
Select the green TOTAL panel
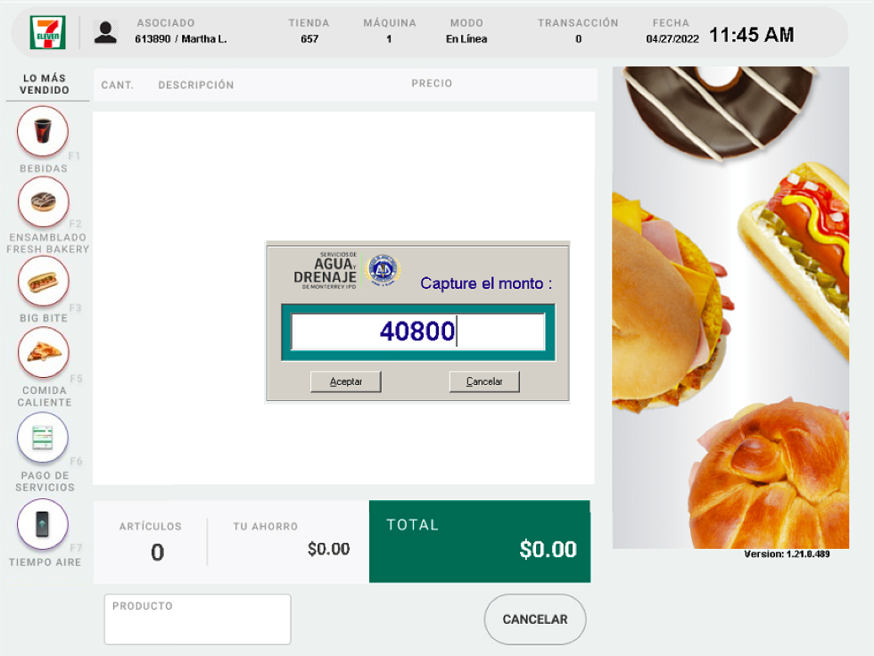(480, 541)
